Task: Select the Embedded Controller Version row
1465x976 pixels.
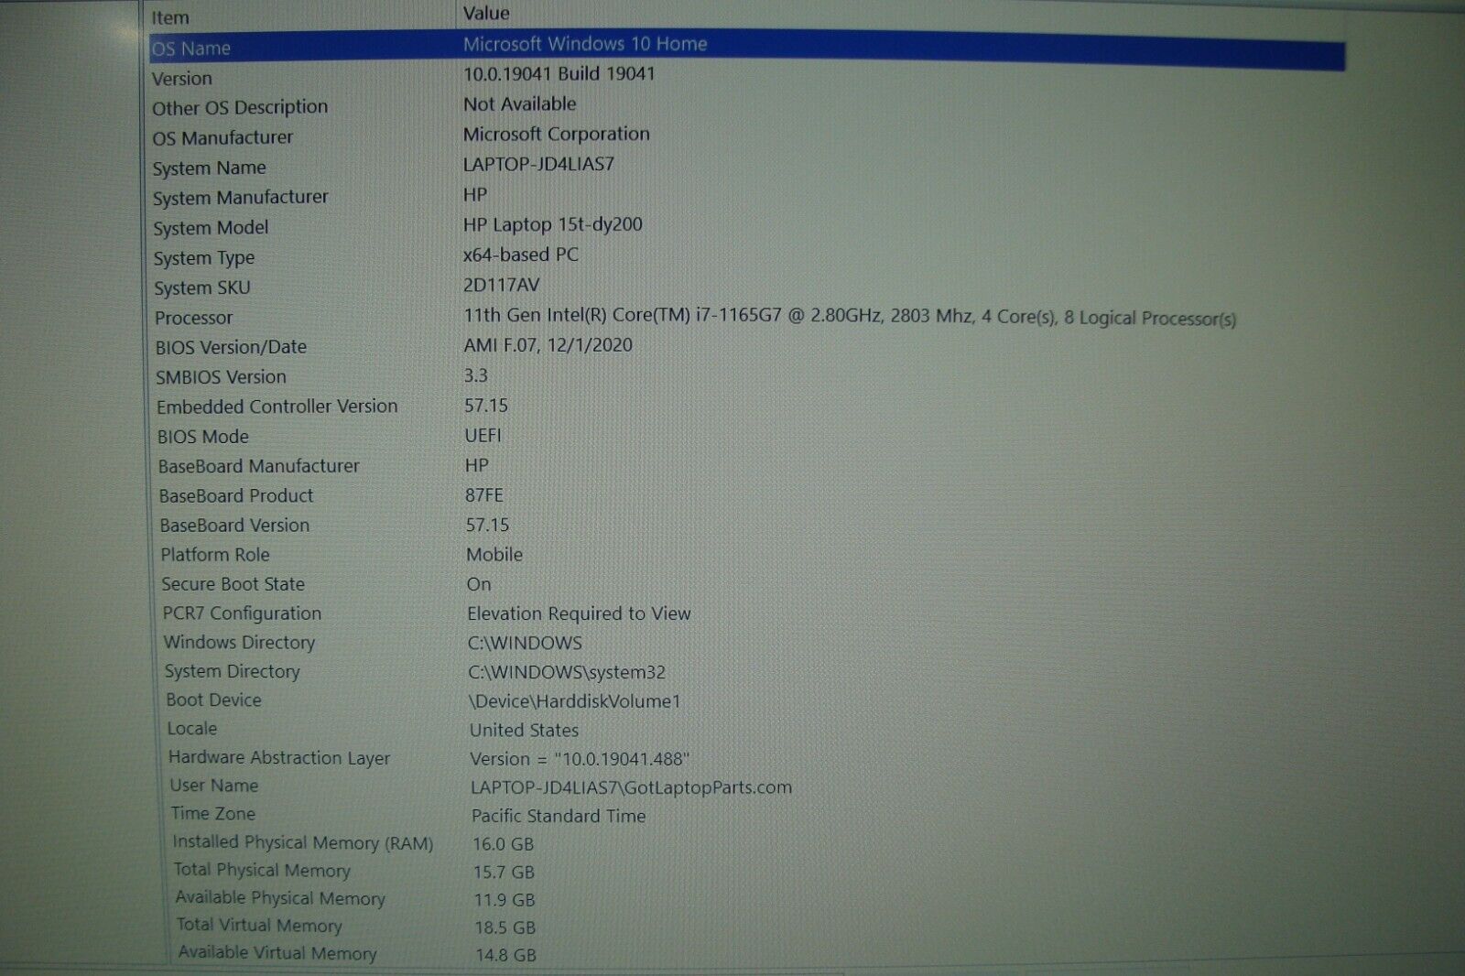Action: tap(277, 407)
